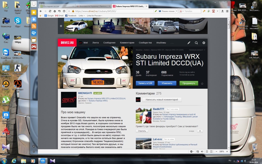Increase page zoom with plus button
The image size is (262, 164).
pos(227,151)
